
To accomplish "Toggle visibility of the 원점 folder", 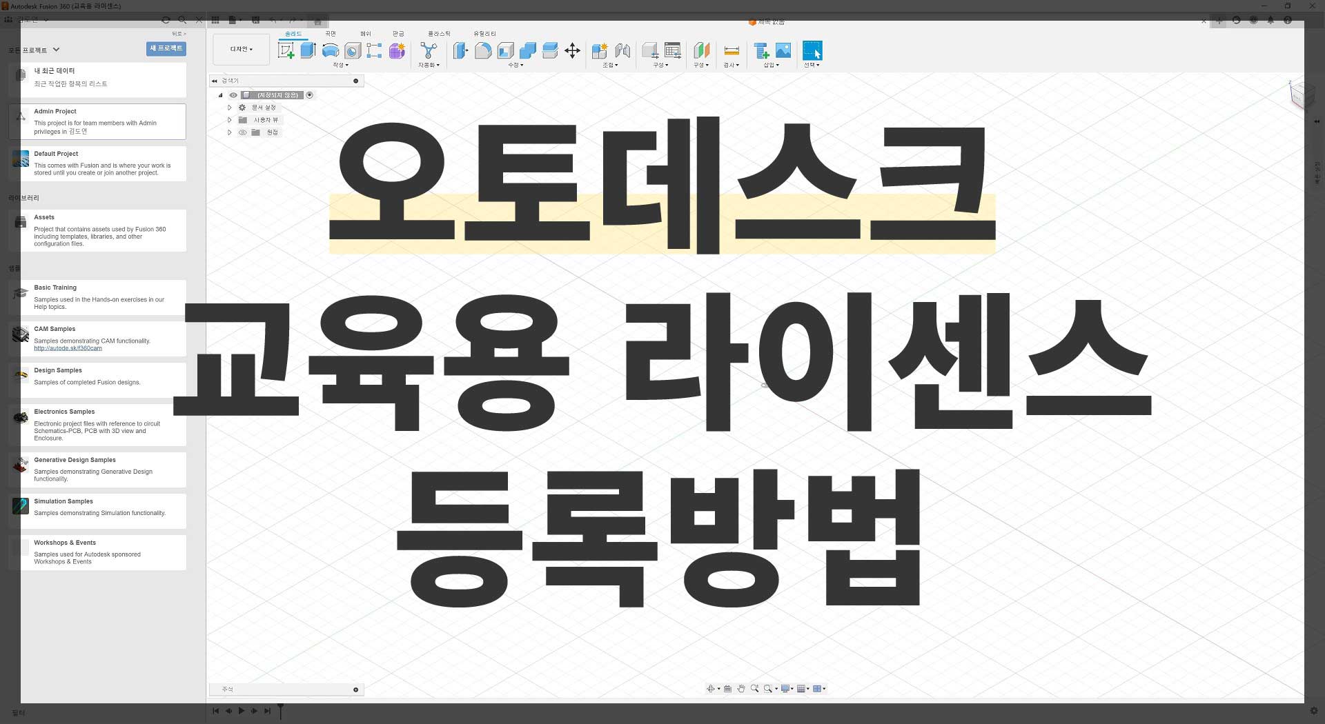I will [242, 132].
